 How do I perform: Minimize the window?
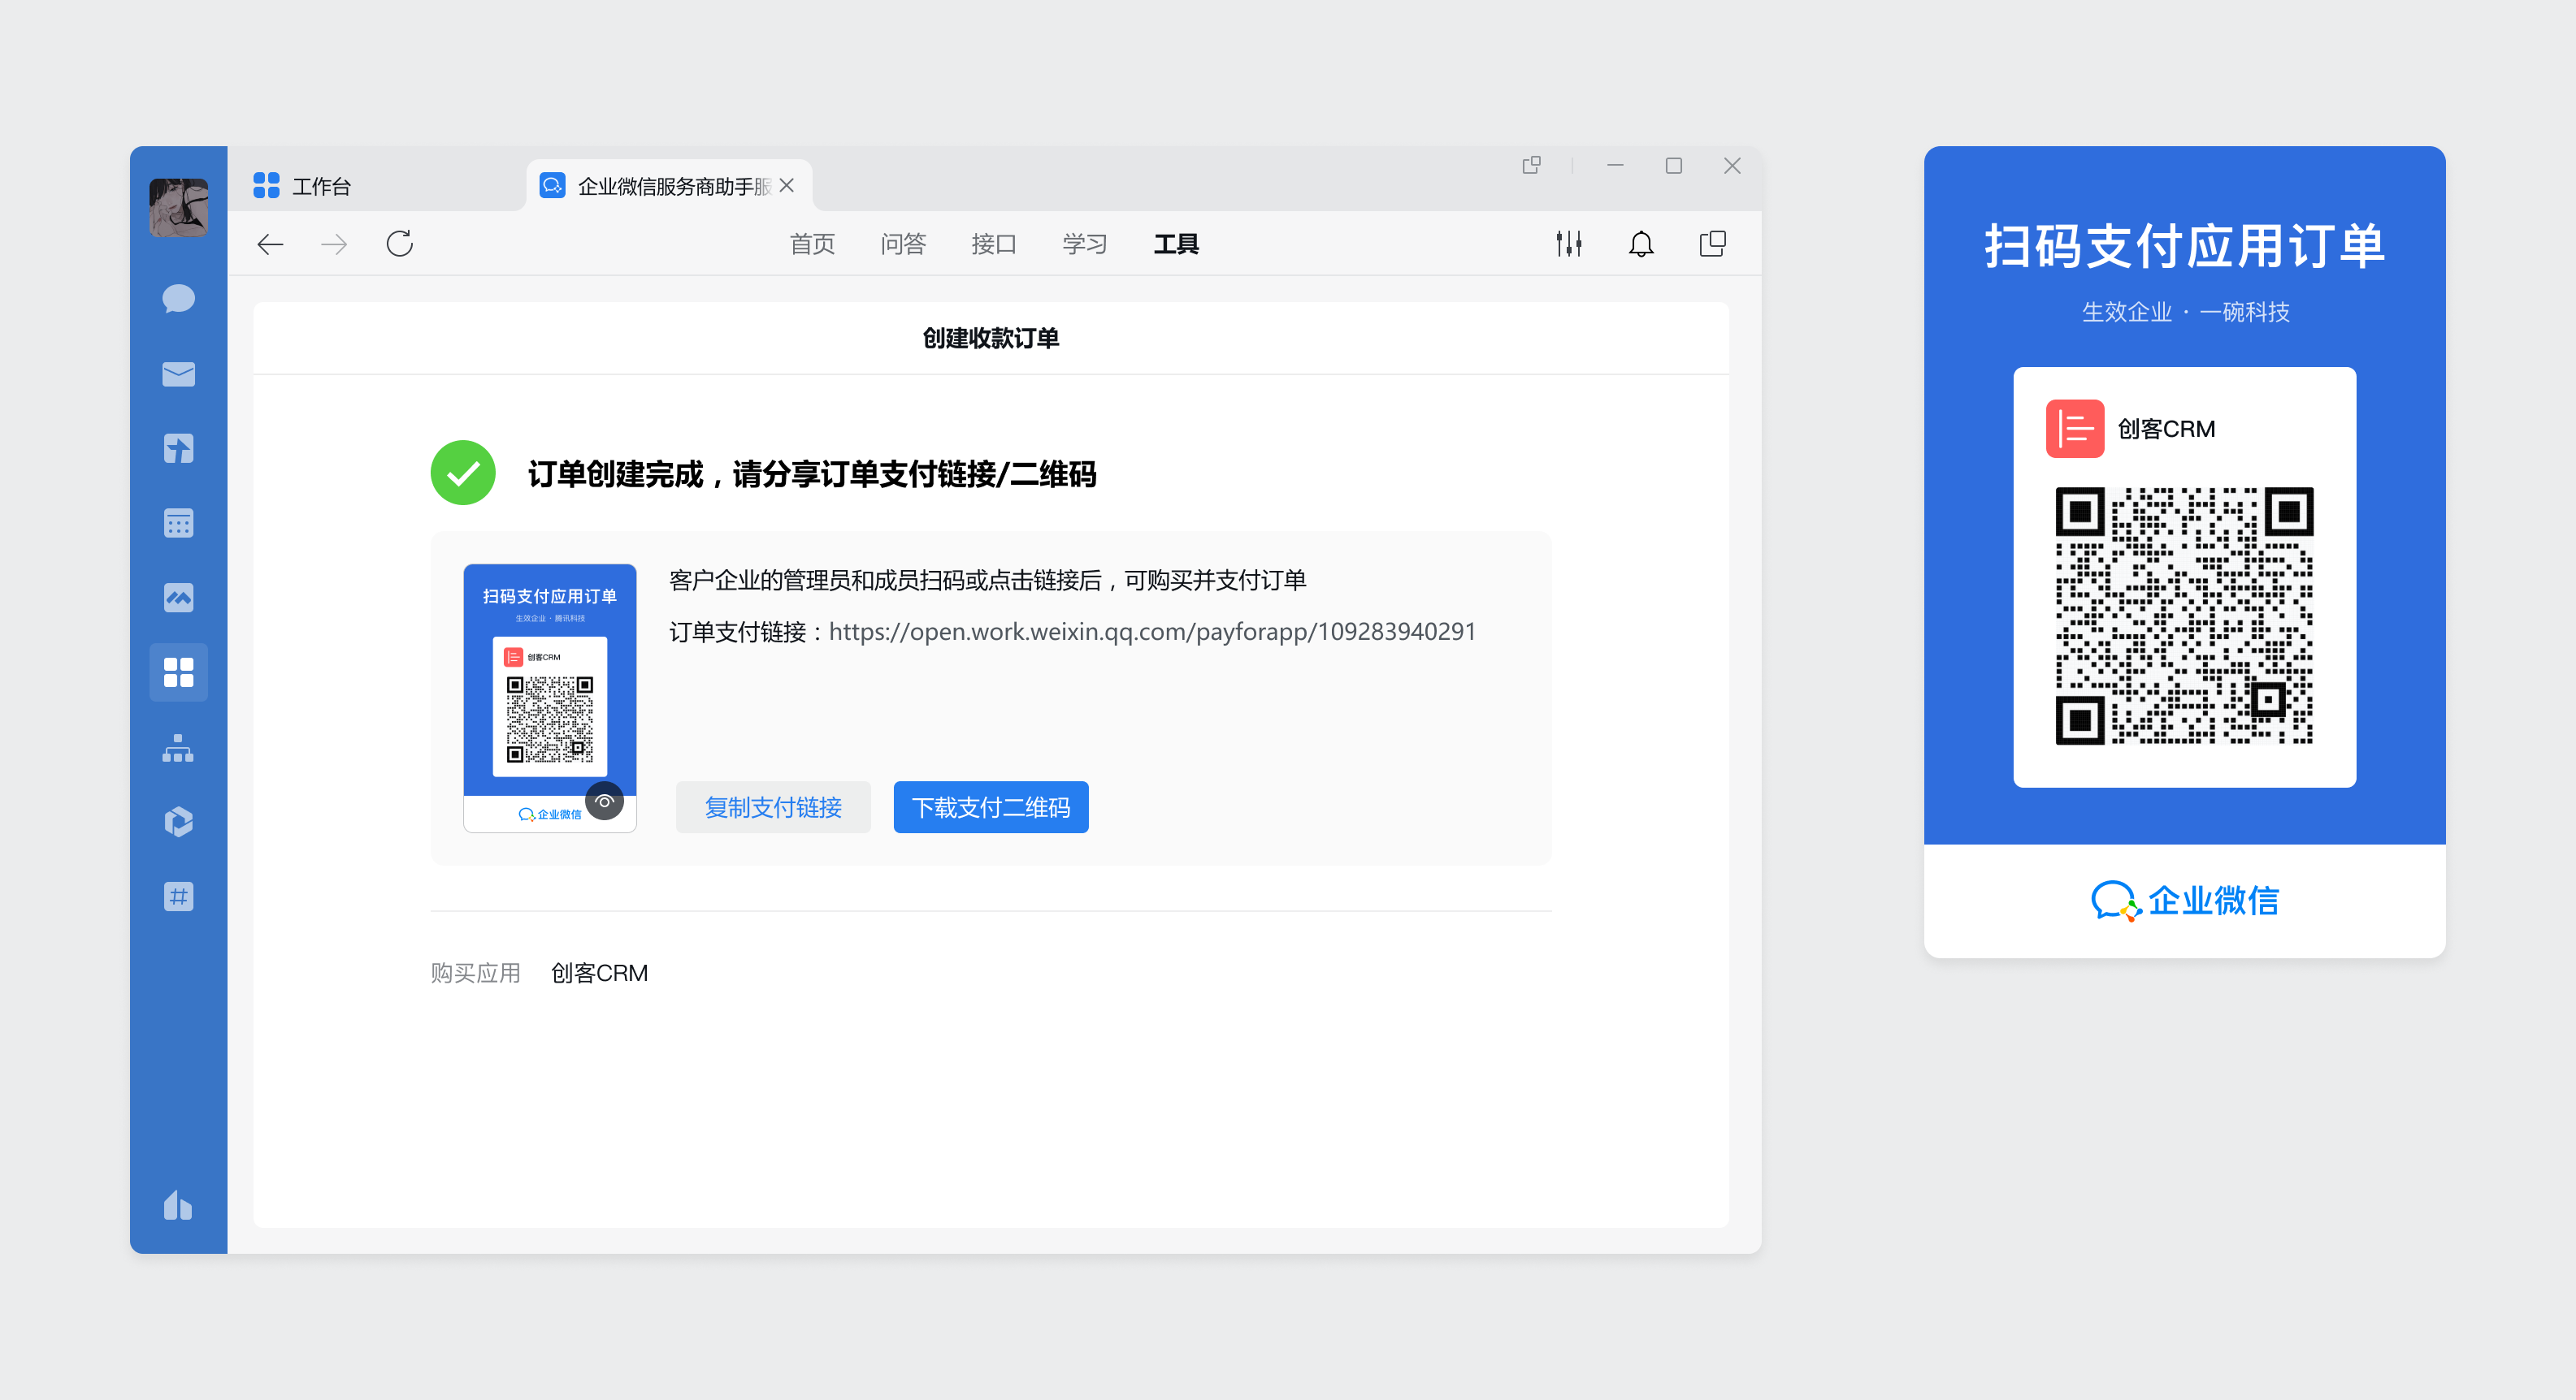click(x=1615, y=165)
